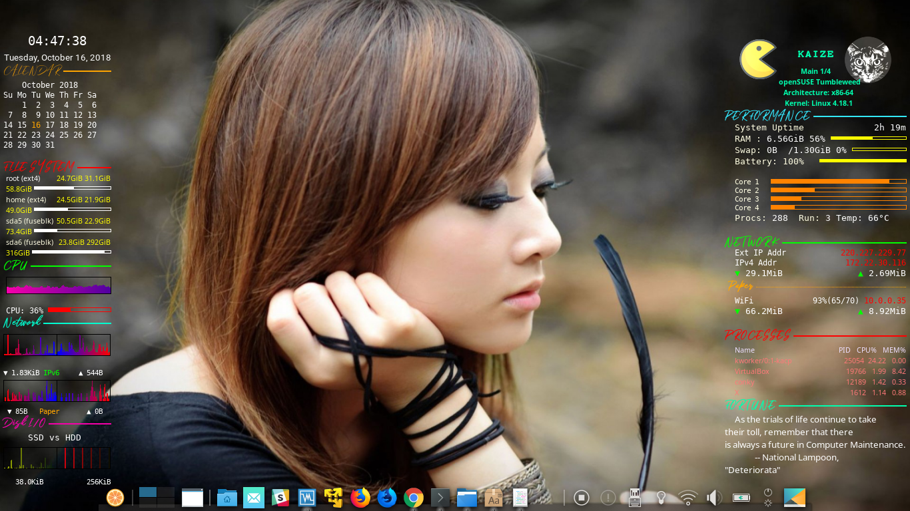Click the 'sda6 (fuseblk)' filesystem entry
Image resolution: width=910 pixels, height=511 pixels.
coord(30,242)
